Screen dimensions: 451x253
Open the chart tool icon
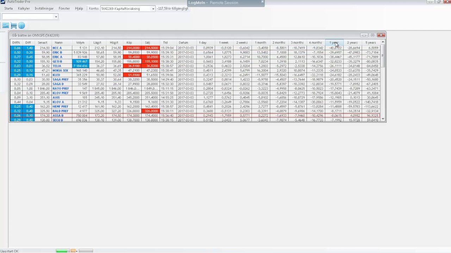pyautogui.click(x=6, y=25)
